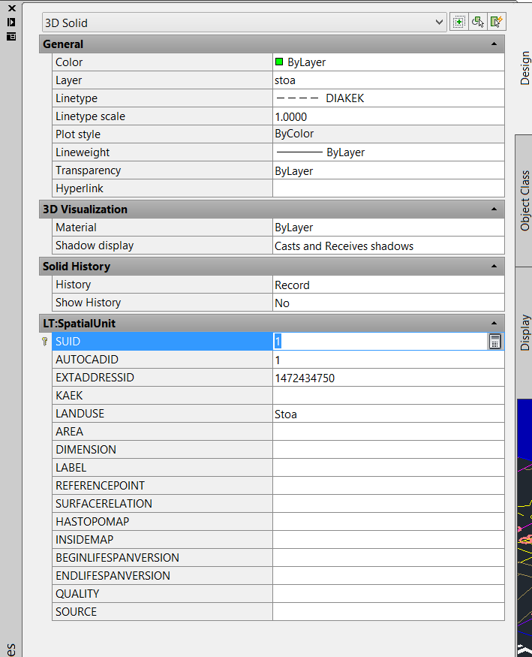
Task: Change Casts and Receives shadows value
Action: click(389, 245)
